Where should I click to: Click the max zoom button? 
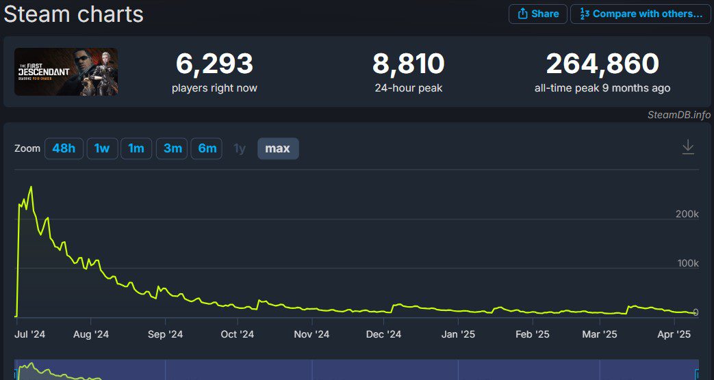[x=277, y=148]
